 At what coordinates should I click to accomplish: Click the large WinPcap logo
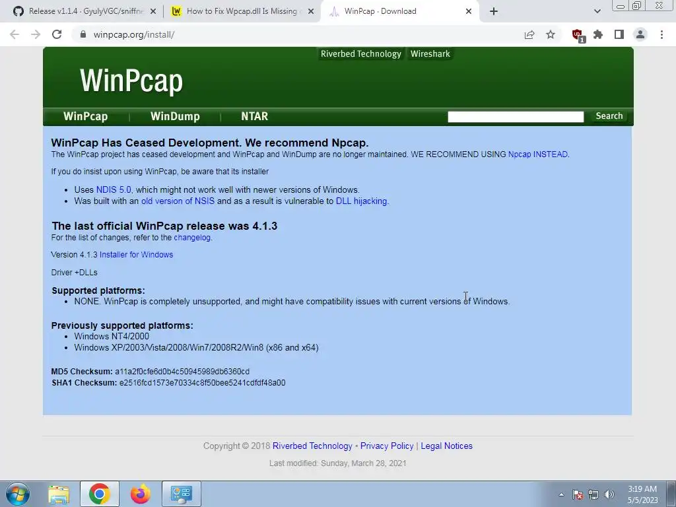pyautogui.click(x=131, y=81)
